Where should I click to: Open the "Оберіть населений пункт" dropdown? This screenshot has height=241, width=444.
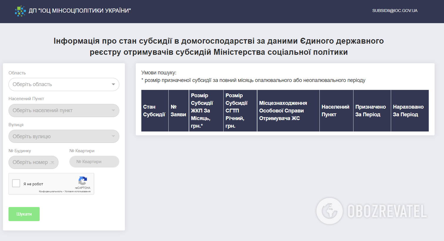click(x=64, y=110)
